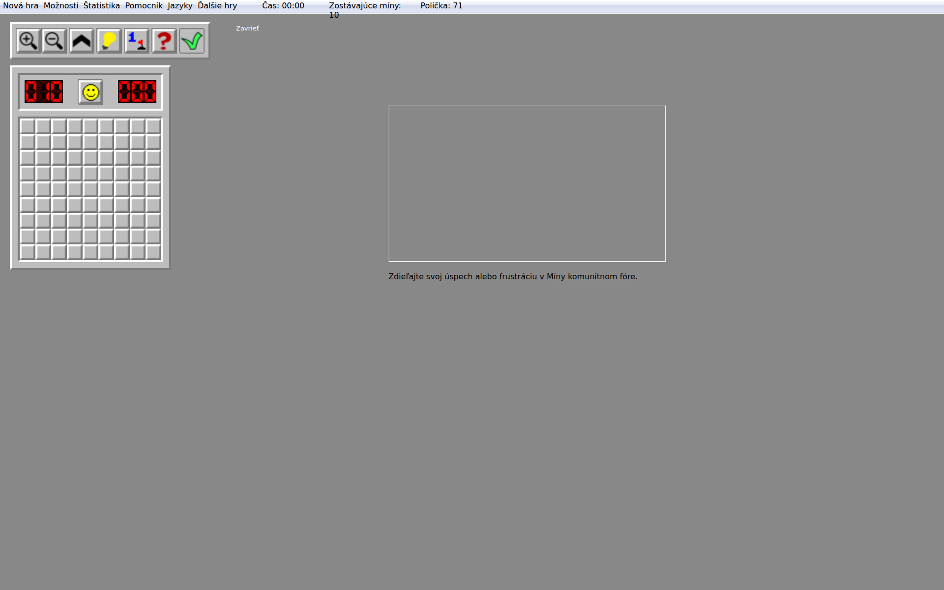Toggle the green checkmark button
The width and height of the screenshot is (944, 590).
tap(192, 41)
